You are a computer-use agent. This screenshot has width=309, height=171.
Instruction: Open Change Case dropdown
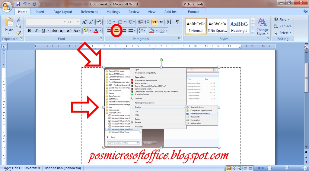[x=77, y=31]
